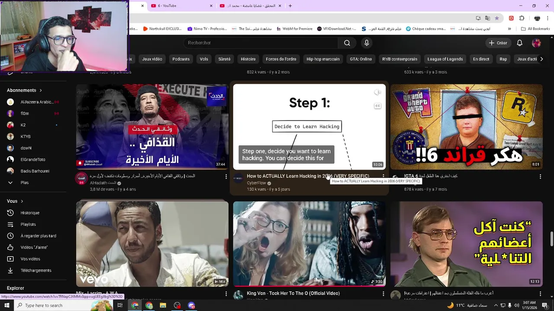Select the Histoire chip
Screen dimensions: 554x311
248,59
